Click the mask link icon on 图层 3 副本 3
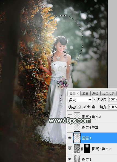Screen dimensions: 117x162 [x=82, y=149]
